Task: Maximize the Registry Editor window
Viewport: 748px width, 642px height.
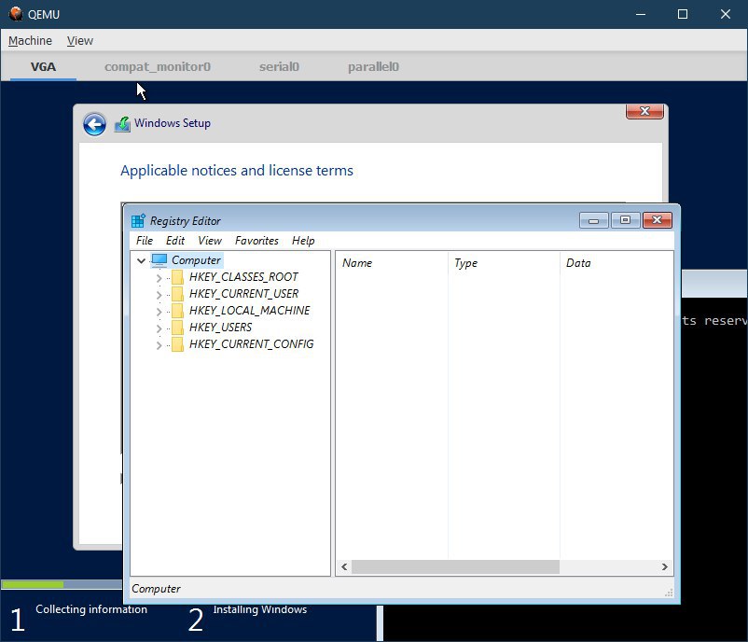Action: coord(626,220)
